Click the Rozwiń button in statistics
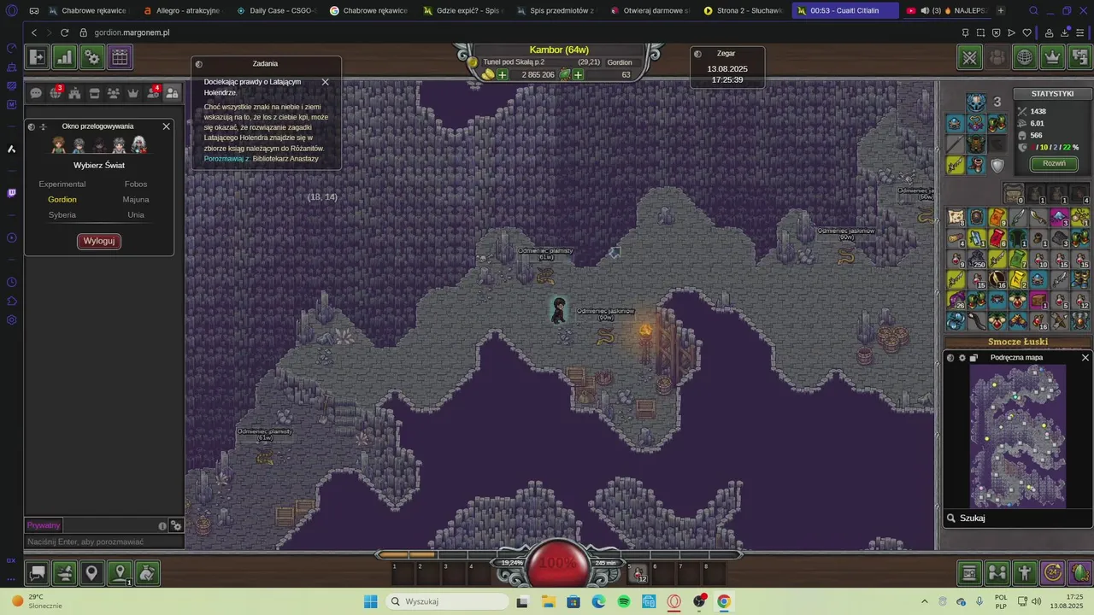Viewport: 1094px width, 615px height. (1054, 163)
